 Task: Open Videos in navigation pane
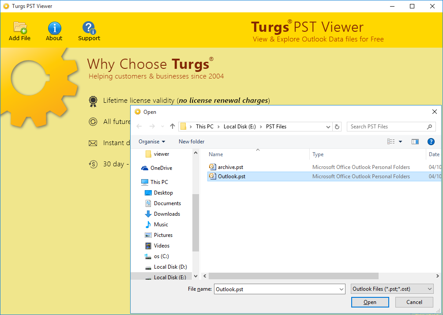[x=157, y=246]
